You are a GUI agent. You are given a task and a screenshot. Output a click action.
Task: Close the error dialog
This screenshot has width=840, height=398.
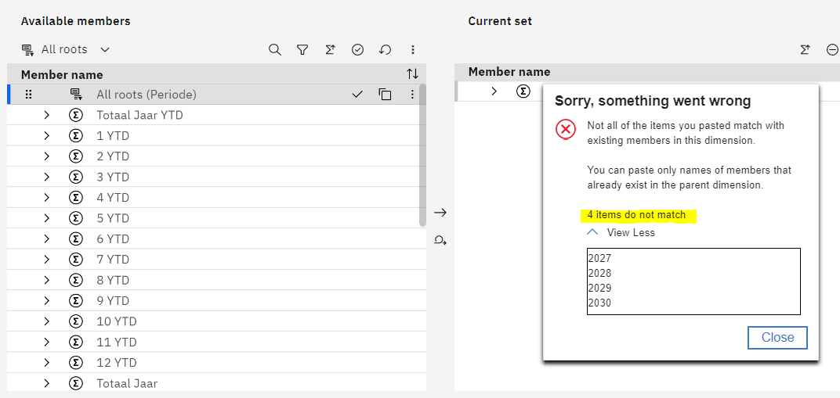pyautogui.click(x=777, y=338)
